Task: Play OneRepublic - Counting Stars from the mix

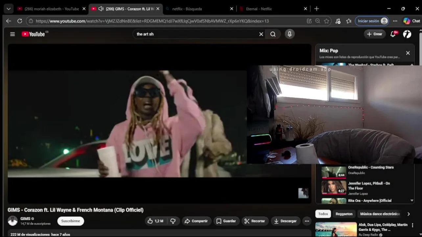Action: click(x=371, y=168)
